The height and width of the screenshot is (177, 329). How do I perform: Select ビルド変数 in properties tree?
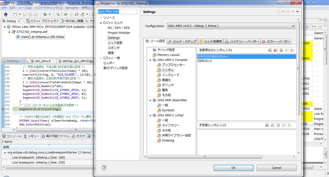point(115,43)
